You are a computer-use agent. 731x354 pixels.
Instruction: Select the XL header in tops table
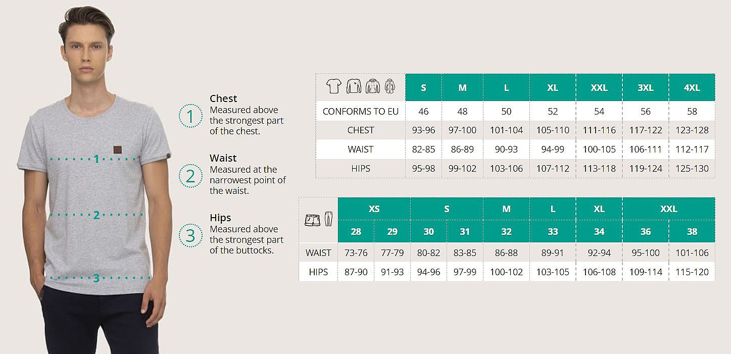552,87
